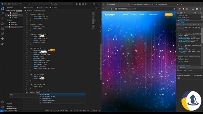Image resolution: width=203 pixels, height=114 pixels.
Task: Open Extensions view in activity bar
Action: [x=3, y=34]
